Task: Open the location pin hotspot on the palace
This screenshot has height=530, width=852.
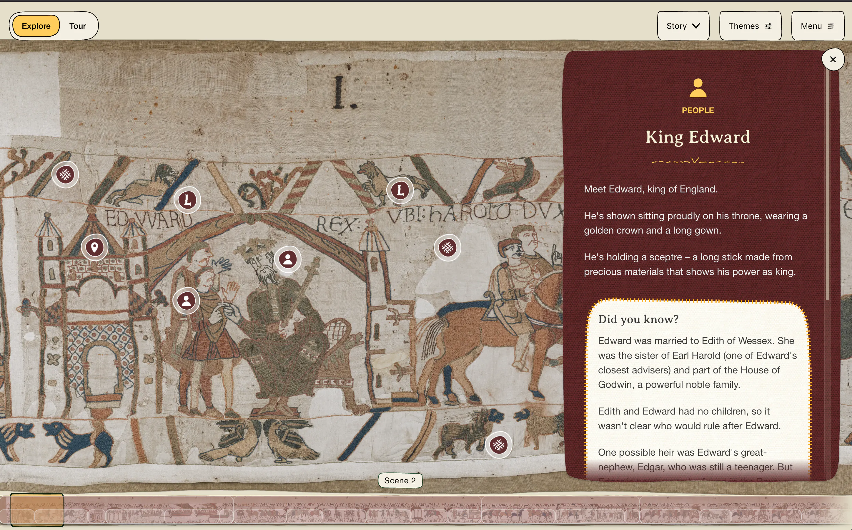Action: tap(94, 247)
